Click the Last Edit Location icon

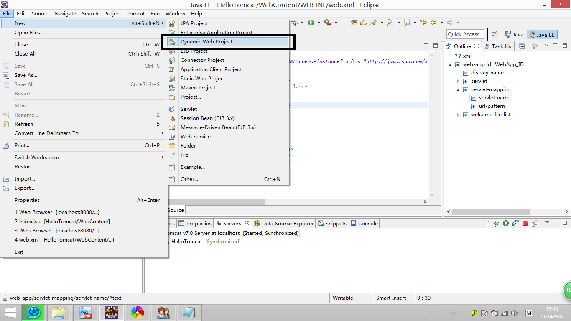click(x=423, y=23)
